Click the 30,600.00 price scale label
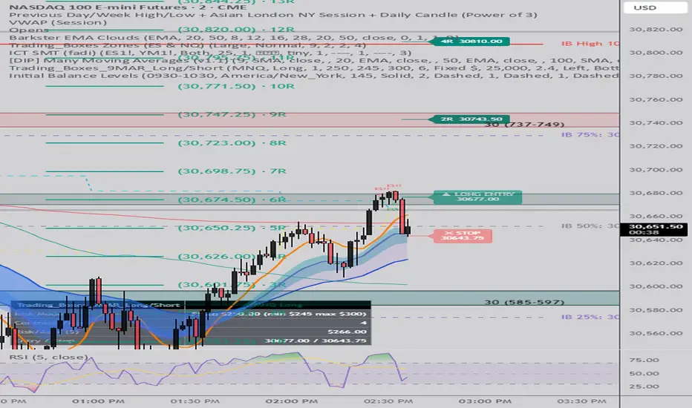The height and width of the screenshot is (408, 692). click(x=656, y=286)
